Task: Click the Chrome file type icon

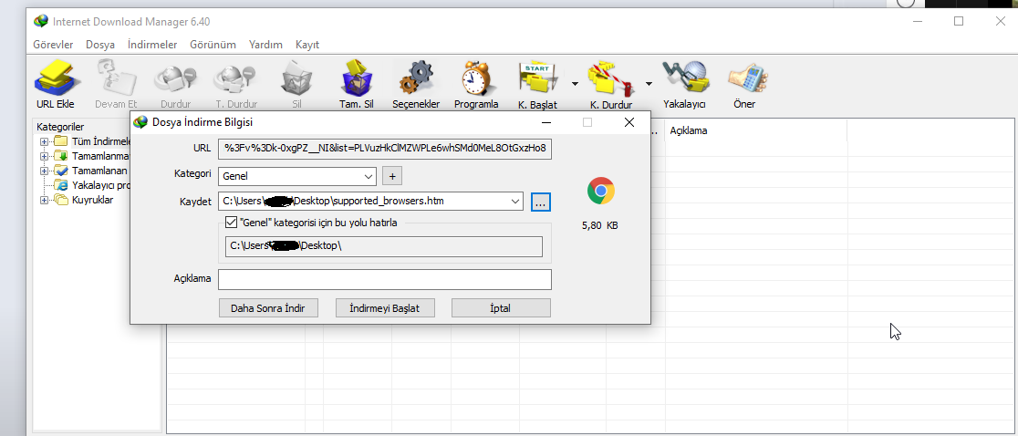Action: click(600, 191)
